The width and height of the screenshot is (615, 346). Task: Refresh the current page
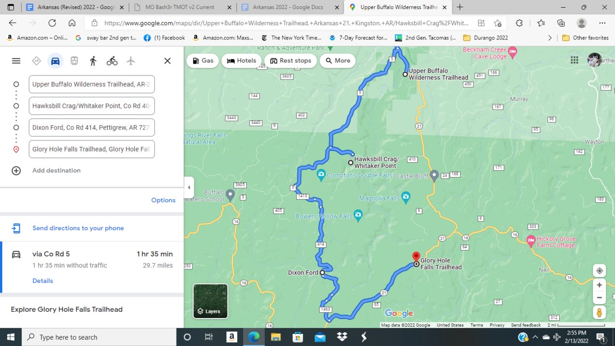point(52,23)
